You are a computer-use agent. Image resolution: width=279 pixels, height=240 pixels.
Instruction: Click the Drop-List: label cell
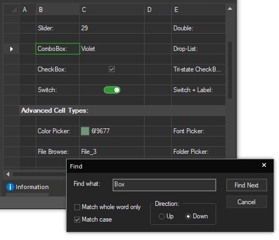pos(198,49)
